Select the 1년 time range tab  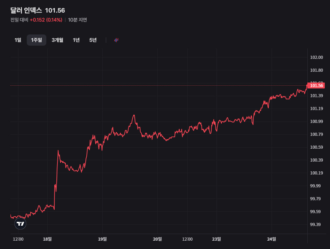[76, 40]
